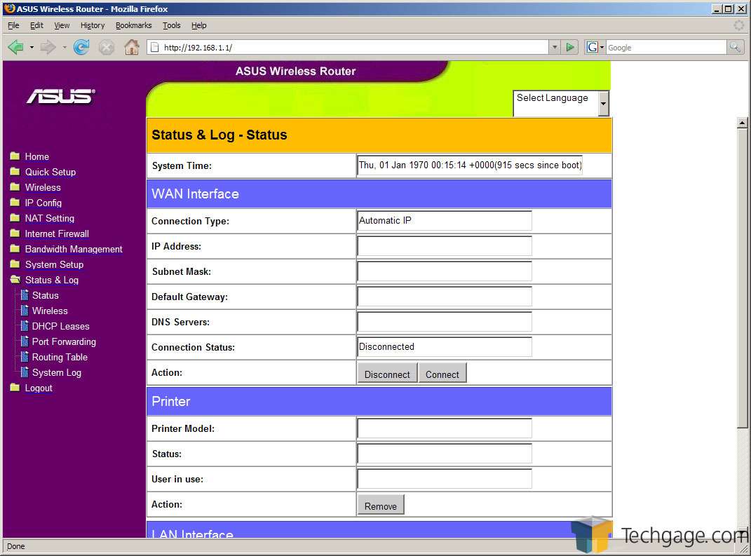Open the Tools menu
The image size is (751, 556).
tap(172, 25)
